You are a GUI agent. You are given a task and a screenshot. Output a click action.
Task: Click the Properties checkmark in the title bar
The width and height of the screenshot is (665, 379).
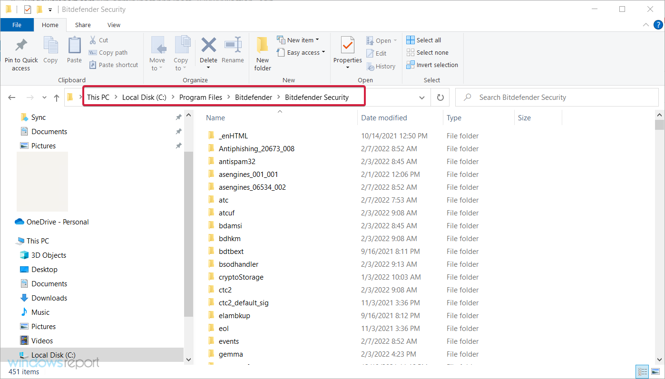(x=28, y=9)
